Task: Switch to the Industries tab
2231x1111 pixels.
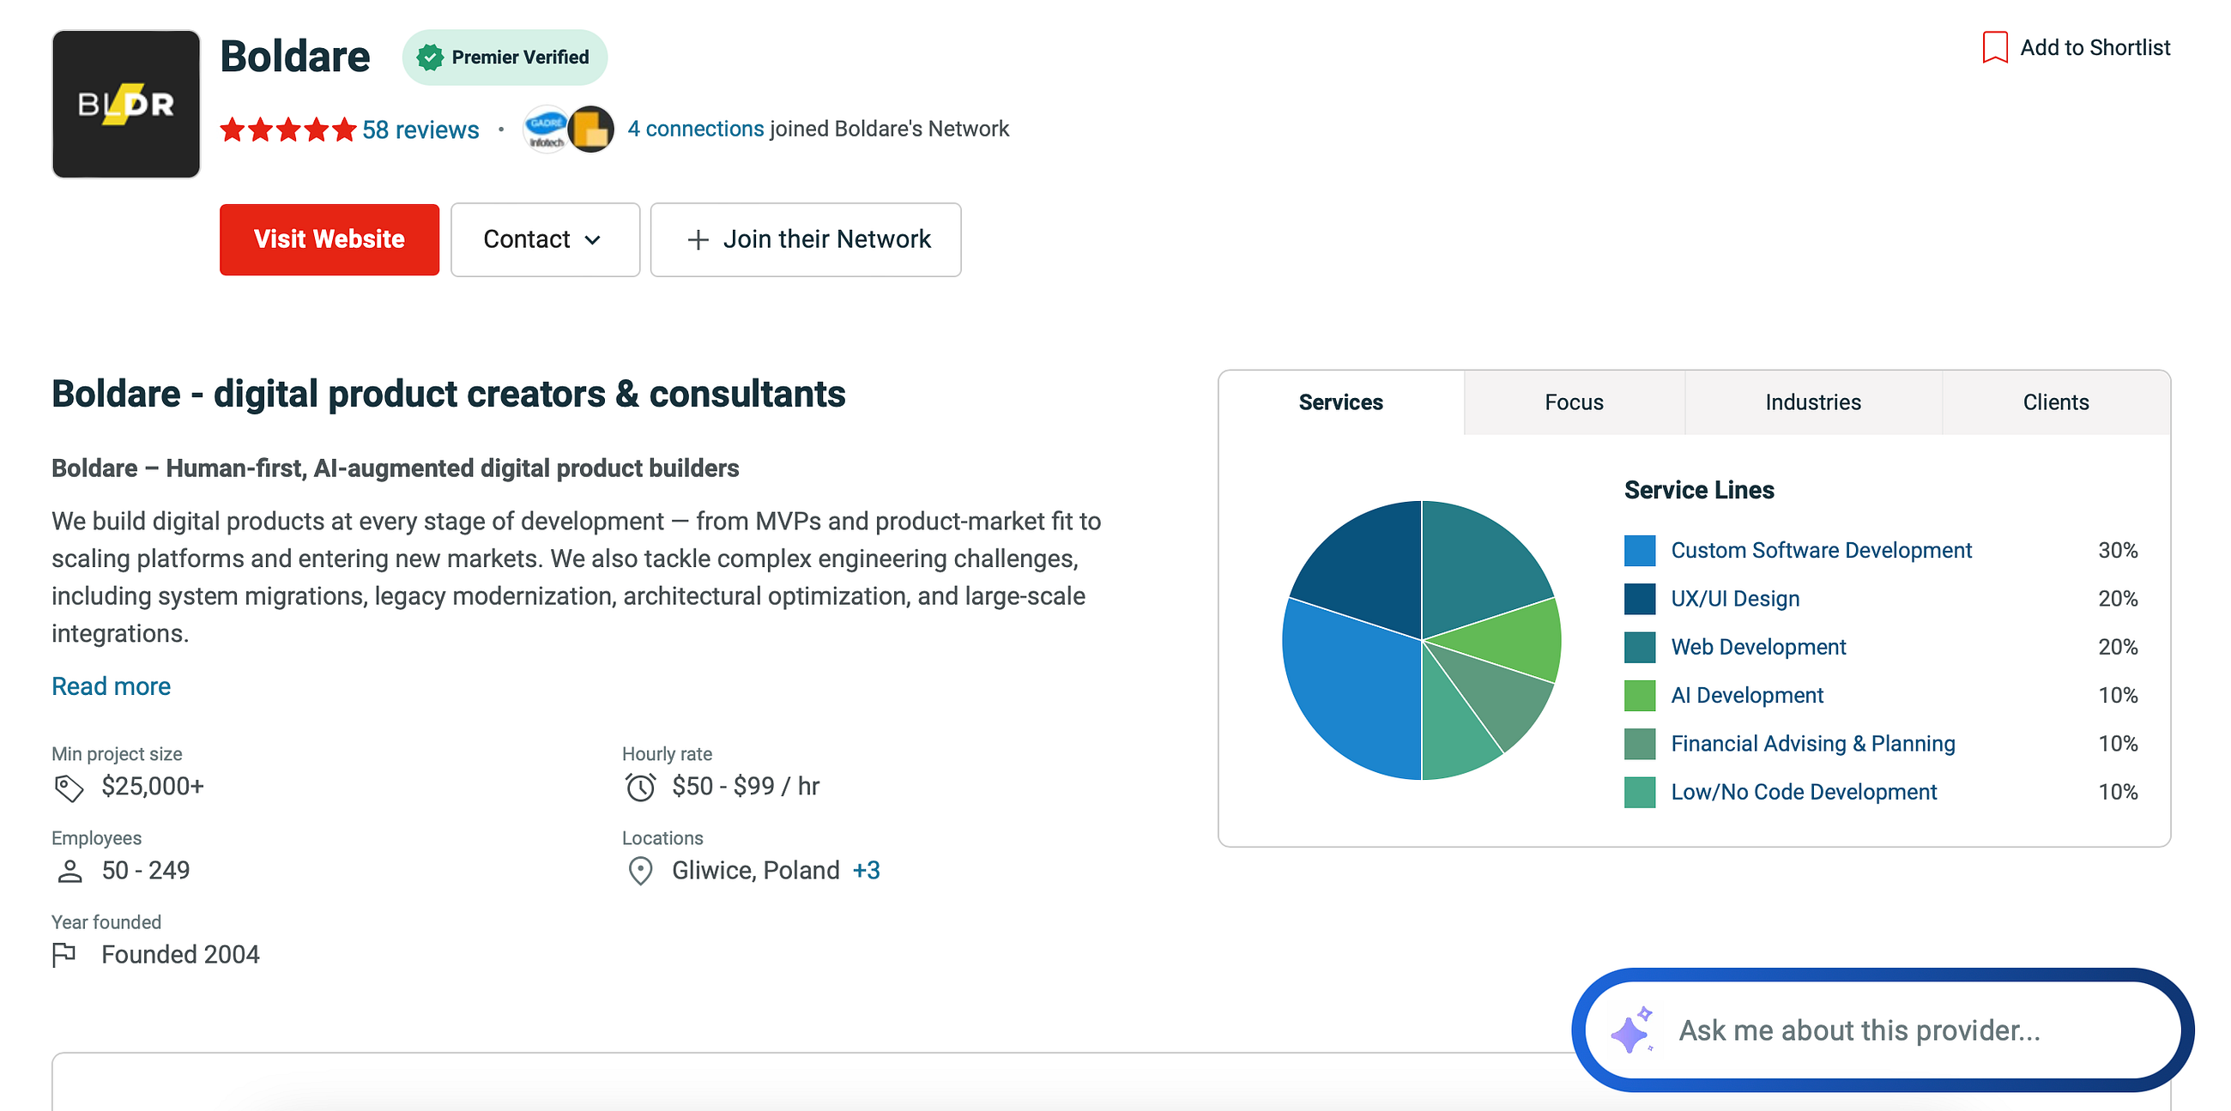Action: coord(1812,402)
